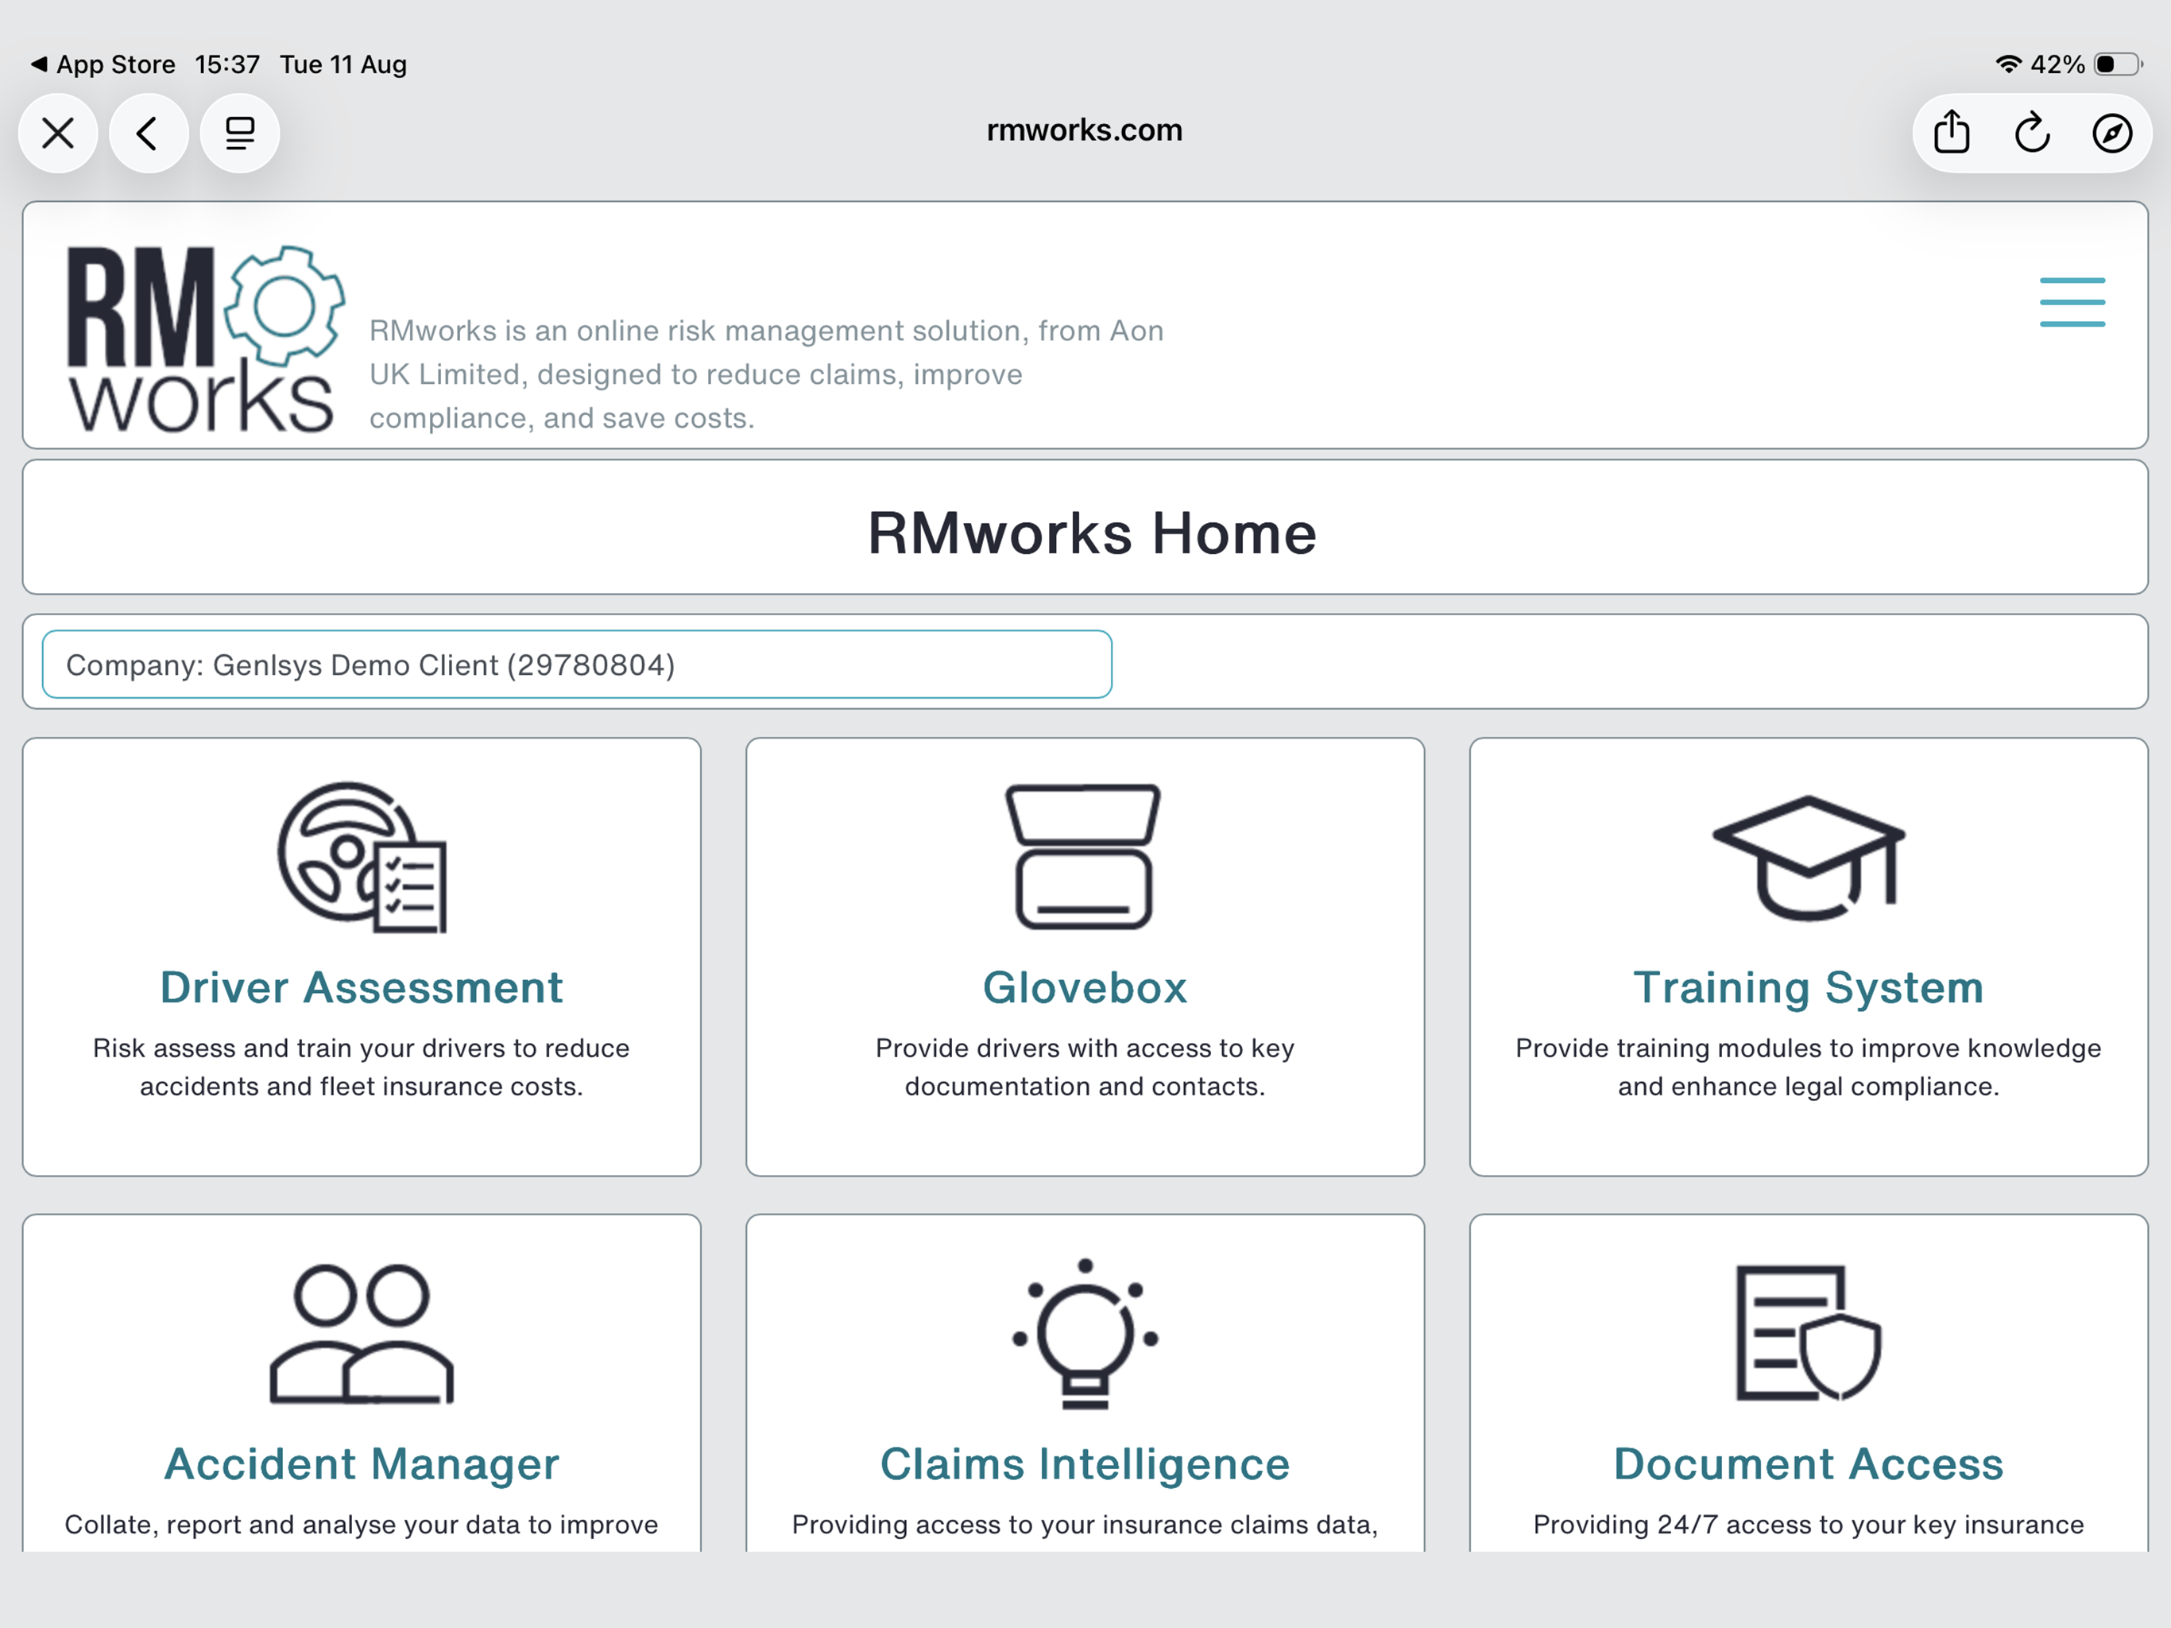Click 'Providing access to your insurance claims' text
Screen dimensions: 2171x1628
(x=1085, y=1524)
